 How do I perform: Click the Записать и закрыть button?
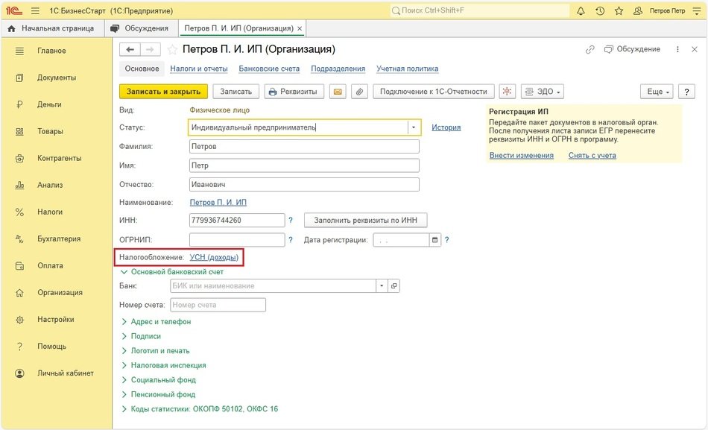(x=163, y=92)
